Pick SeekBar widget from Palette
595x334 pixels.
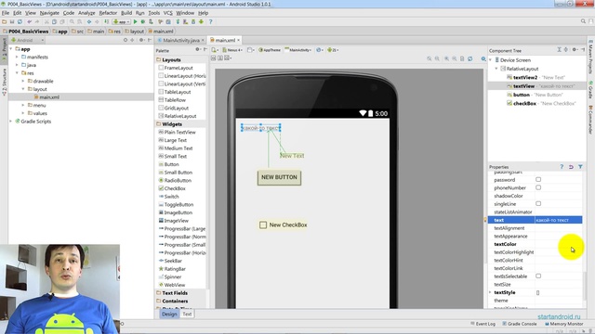coord(173,261)
